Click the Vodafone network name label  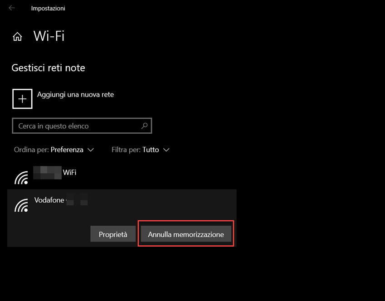coord(49,200)
